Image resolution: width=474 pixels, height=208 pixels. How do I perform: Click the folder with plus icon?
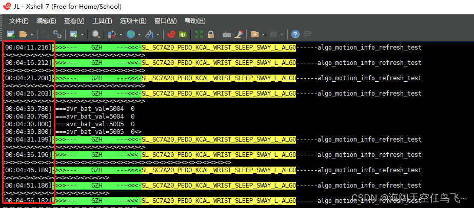(x=255, y=34)
